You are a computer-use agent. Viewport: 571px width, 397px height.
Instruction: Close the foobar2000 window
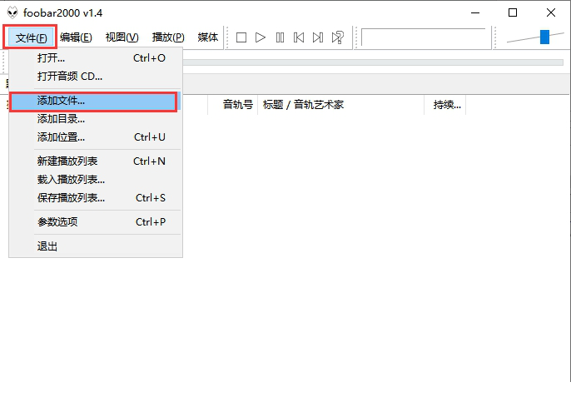pyautogui.click(x=551, y=12)
